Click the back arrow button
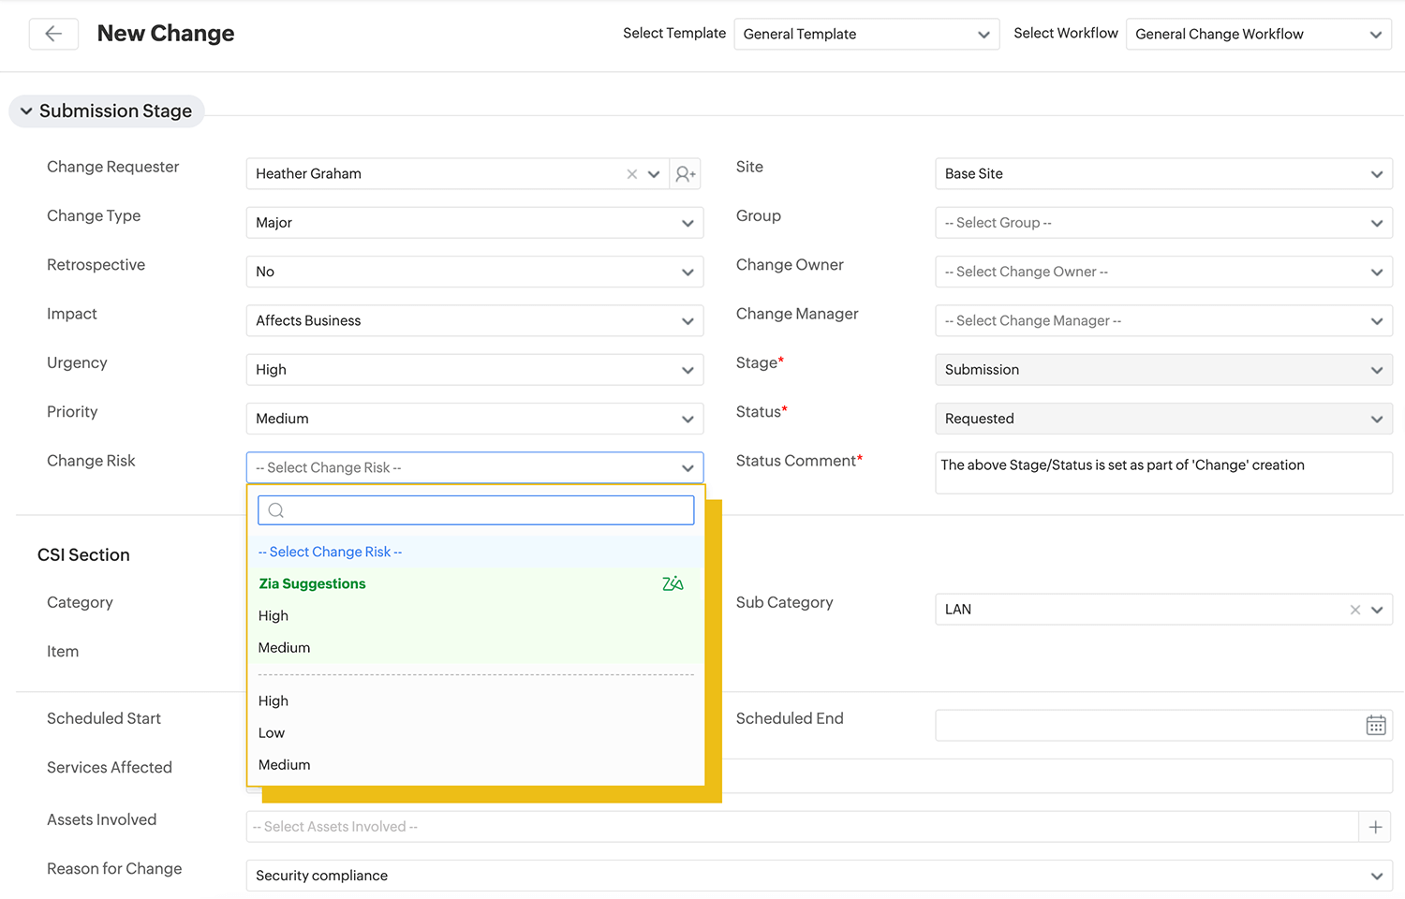The width and height of the screenshot is (1405, 899). click(x=53, y=34)
